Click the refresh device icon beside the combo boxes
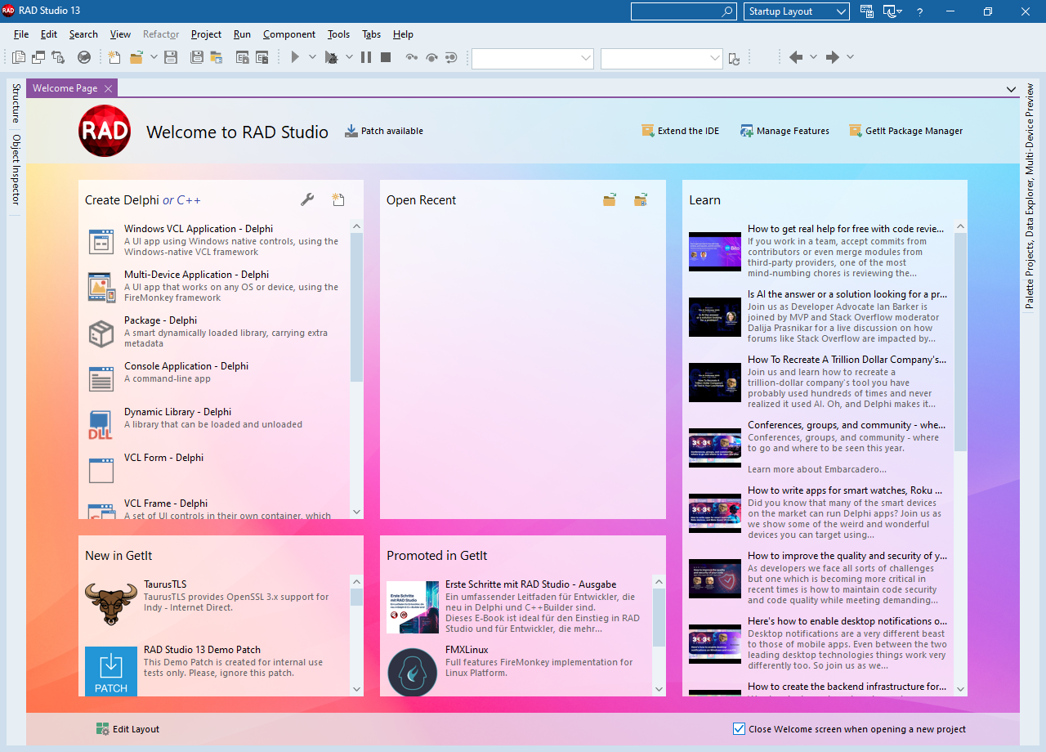 coord(735,58)
